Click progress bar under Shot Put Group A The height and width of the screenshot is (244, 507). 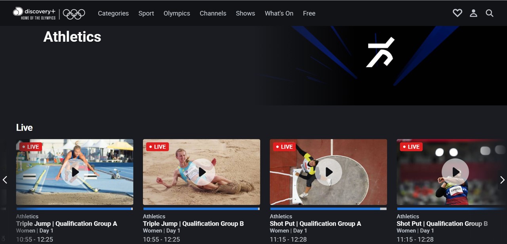pos(328,209)
